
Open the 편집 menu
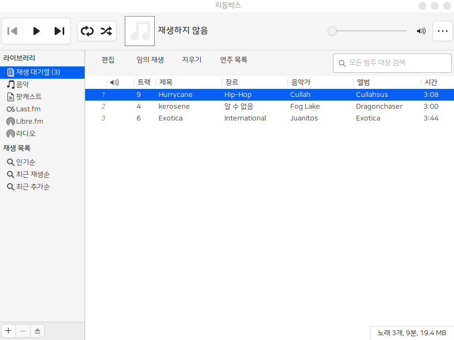pos(108,60)
